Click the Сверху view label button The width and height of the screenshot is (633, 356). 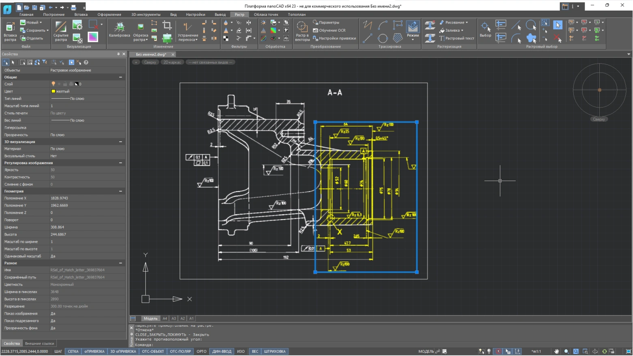150,63
